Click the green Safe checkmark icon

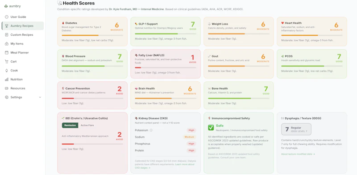(211, 127)
